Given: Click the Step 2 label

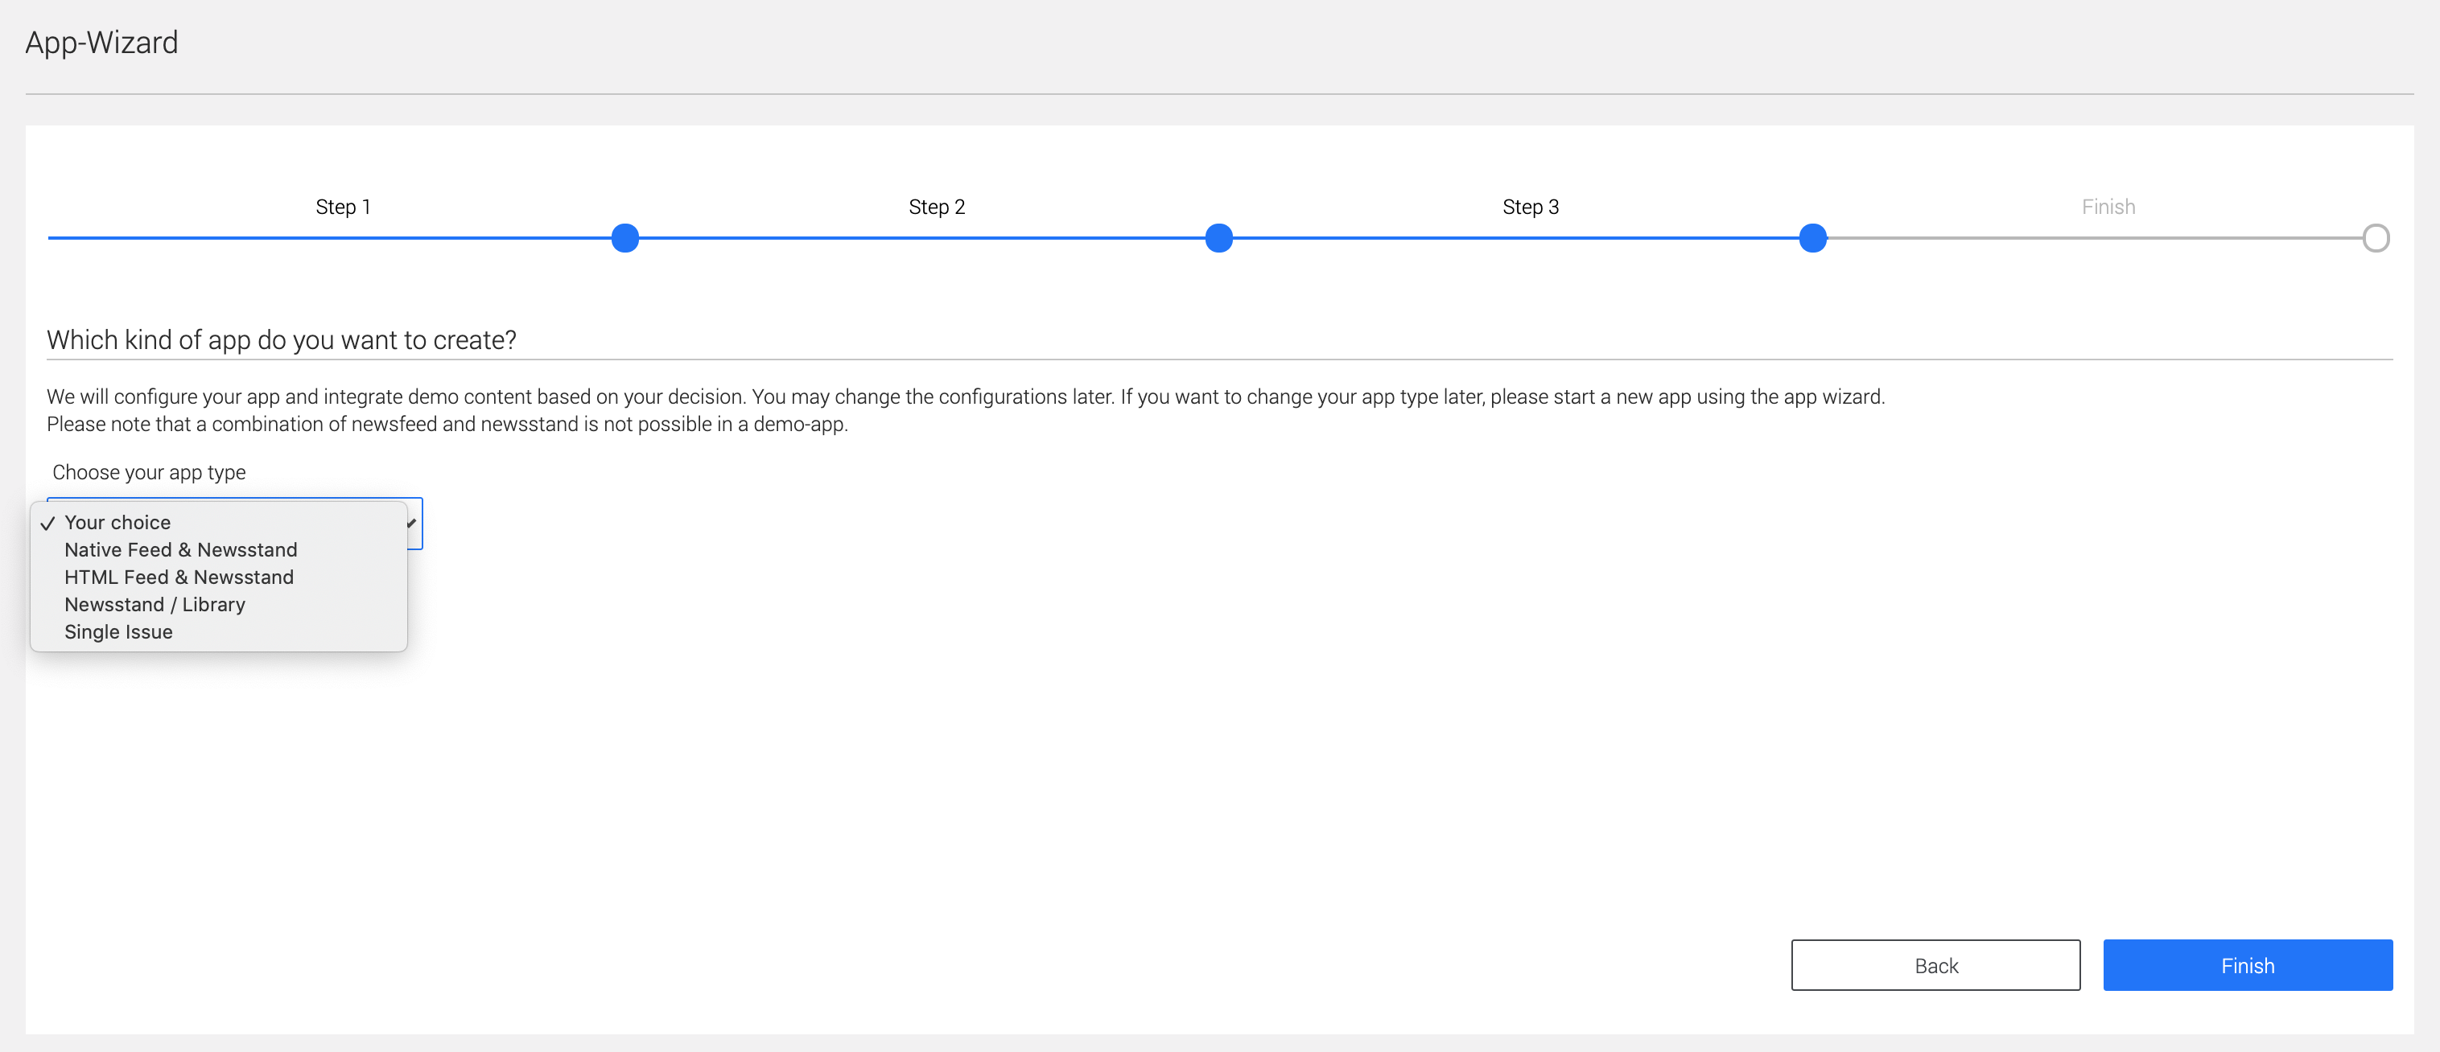Looking at the screenshot, I should point(936,208).
